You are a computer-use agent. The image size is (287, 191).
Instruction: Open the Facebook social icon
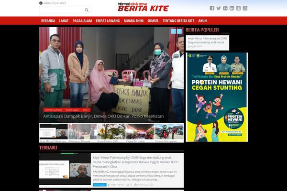pyautogui.click(x=212, y=8)
